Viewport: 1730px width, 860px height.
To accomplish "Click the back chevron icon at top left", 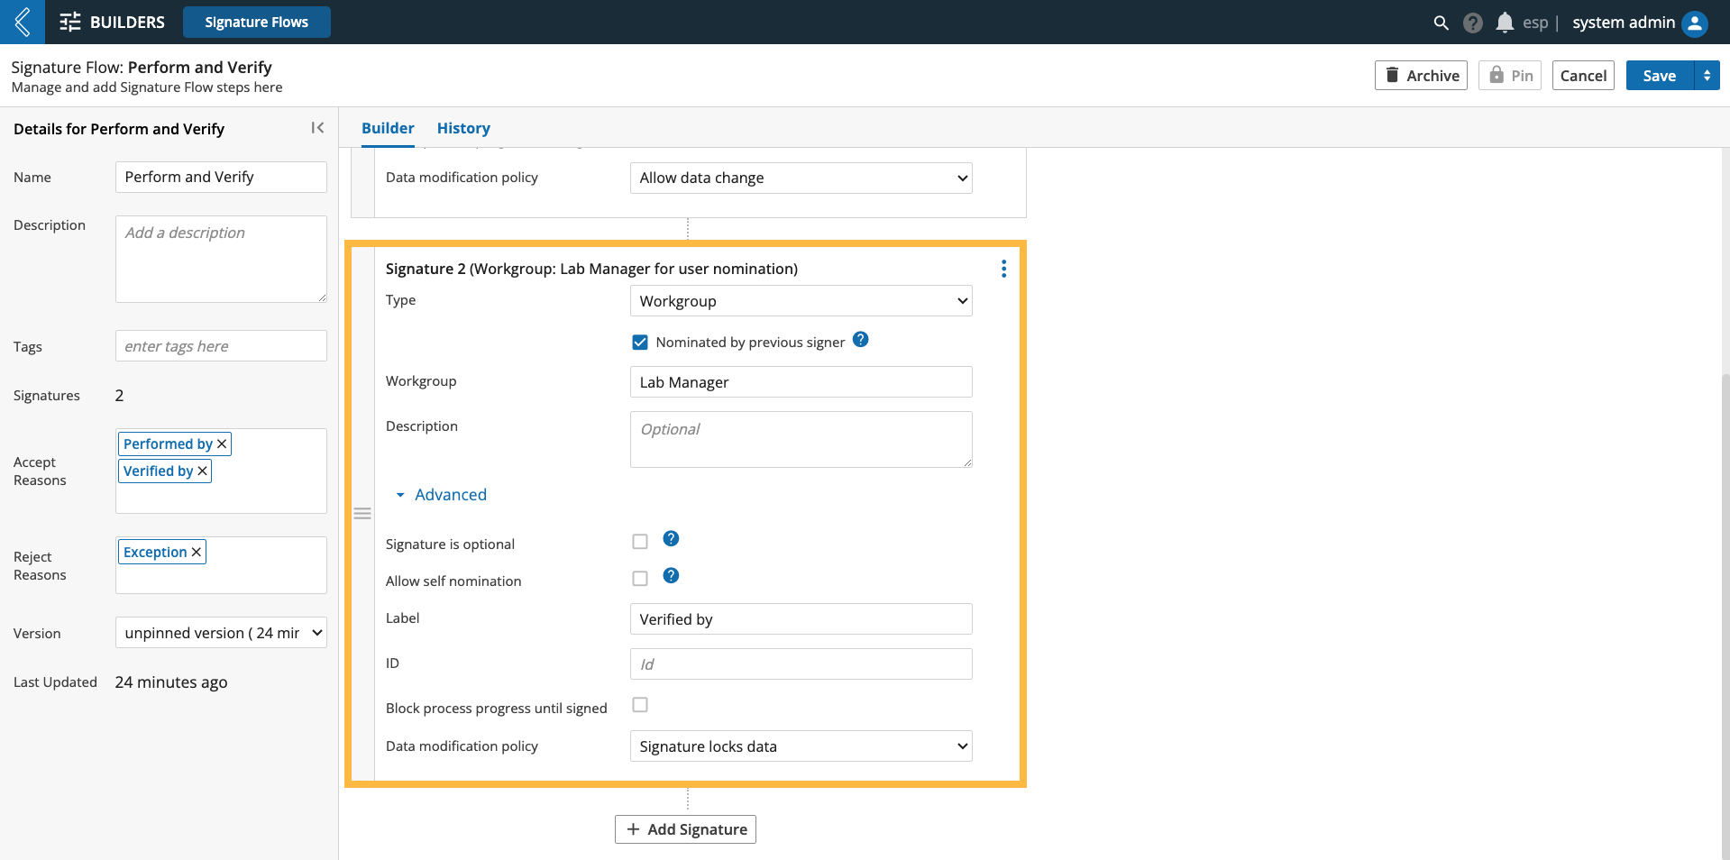I will coord(23,22).
